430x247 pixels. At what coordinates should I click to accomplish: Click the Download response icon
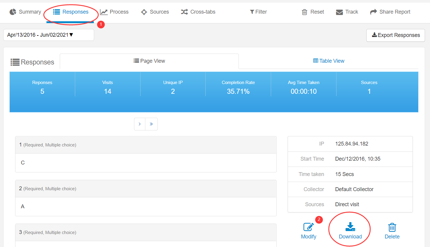coord(350,227)
